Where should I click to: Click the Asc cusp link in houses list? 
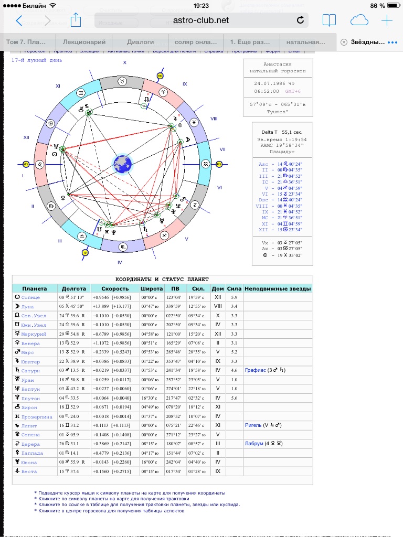[263, 164]
